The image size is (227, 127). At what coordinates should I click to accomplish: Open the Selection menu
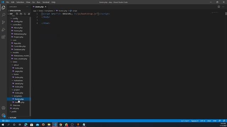(20, 2)
